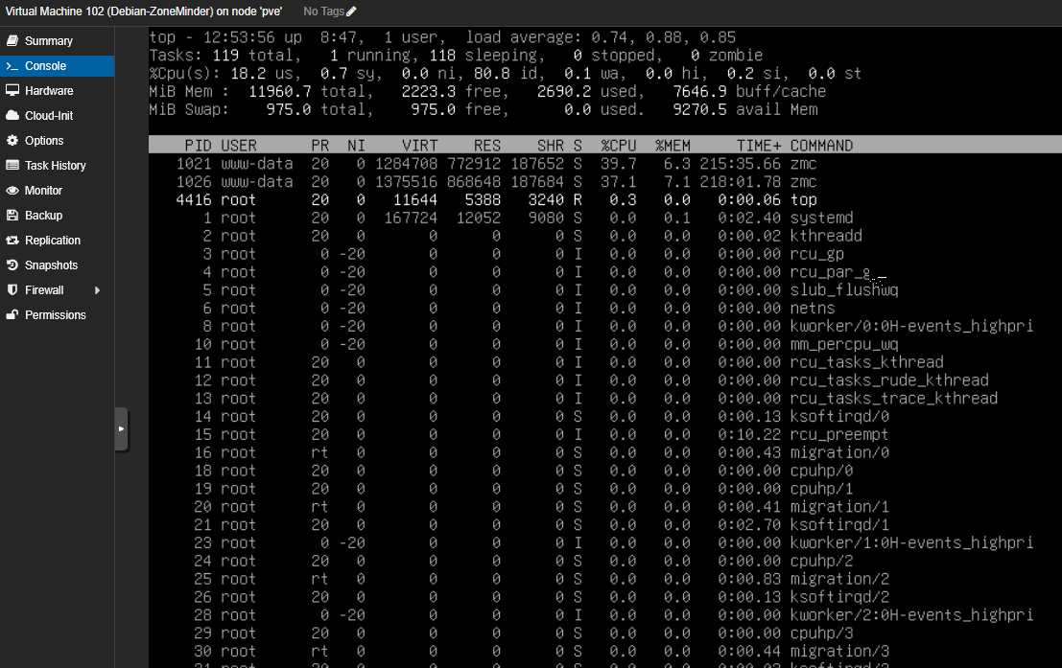Open the Replication section
Screen dimensions: 1062x668
click(57, 241)
